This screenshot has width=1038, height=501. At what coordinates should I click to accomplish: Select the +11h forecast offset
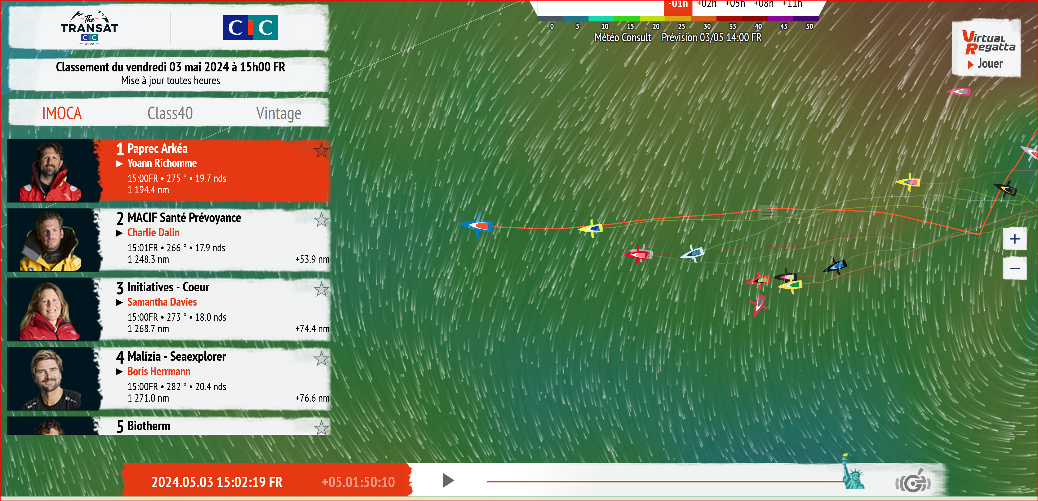[x=792, y=4]
